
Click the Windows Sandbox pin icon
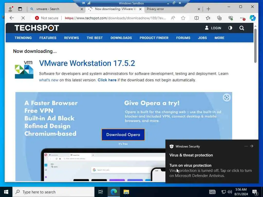(83, 3)
